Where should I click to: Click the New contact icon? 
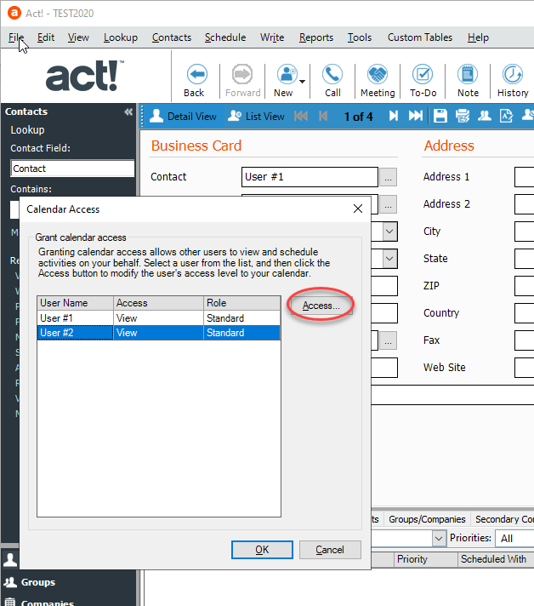coord(287,74)
